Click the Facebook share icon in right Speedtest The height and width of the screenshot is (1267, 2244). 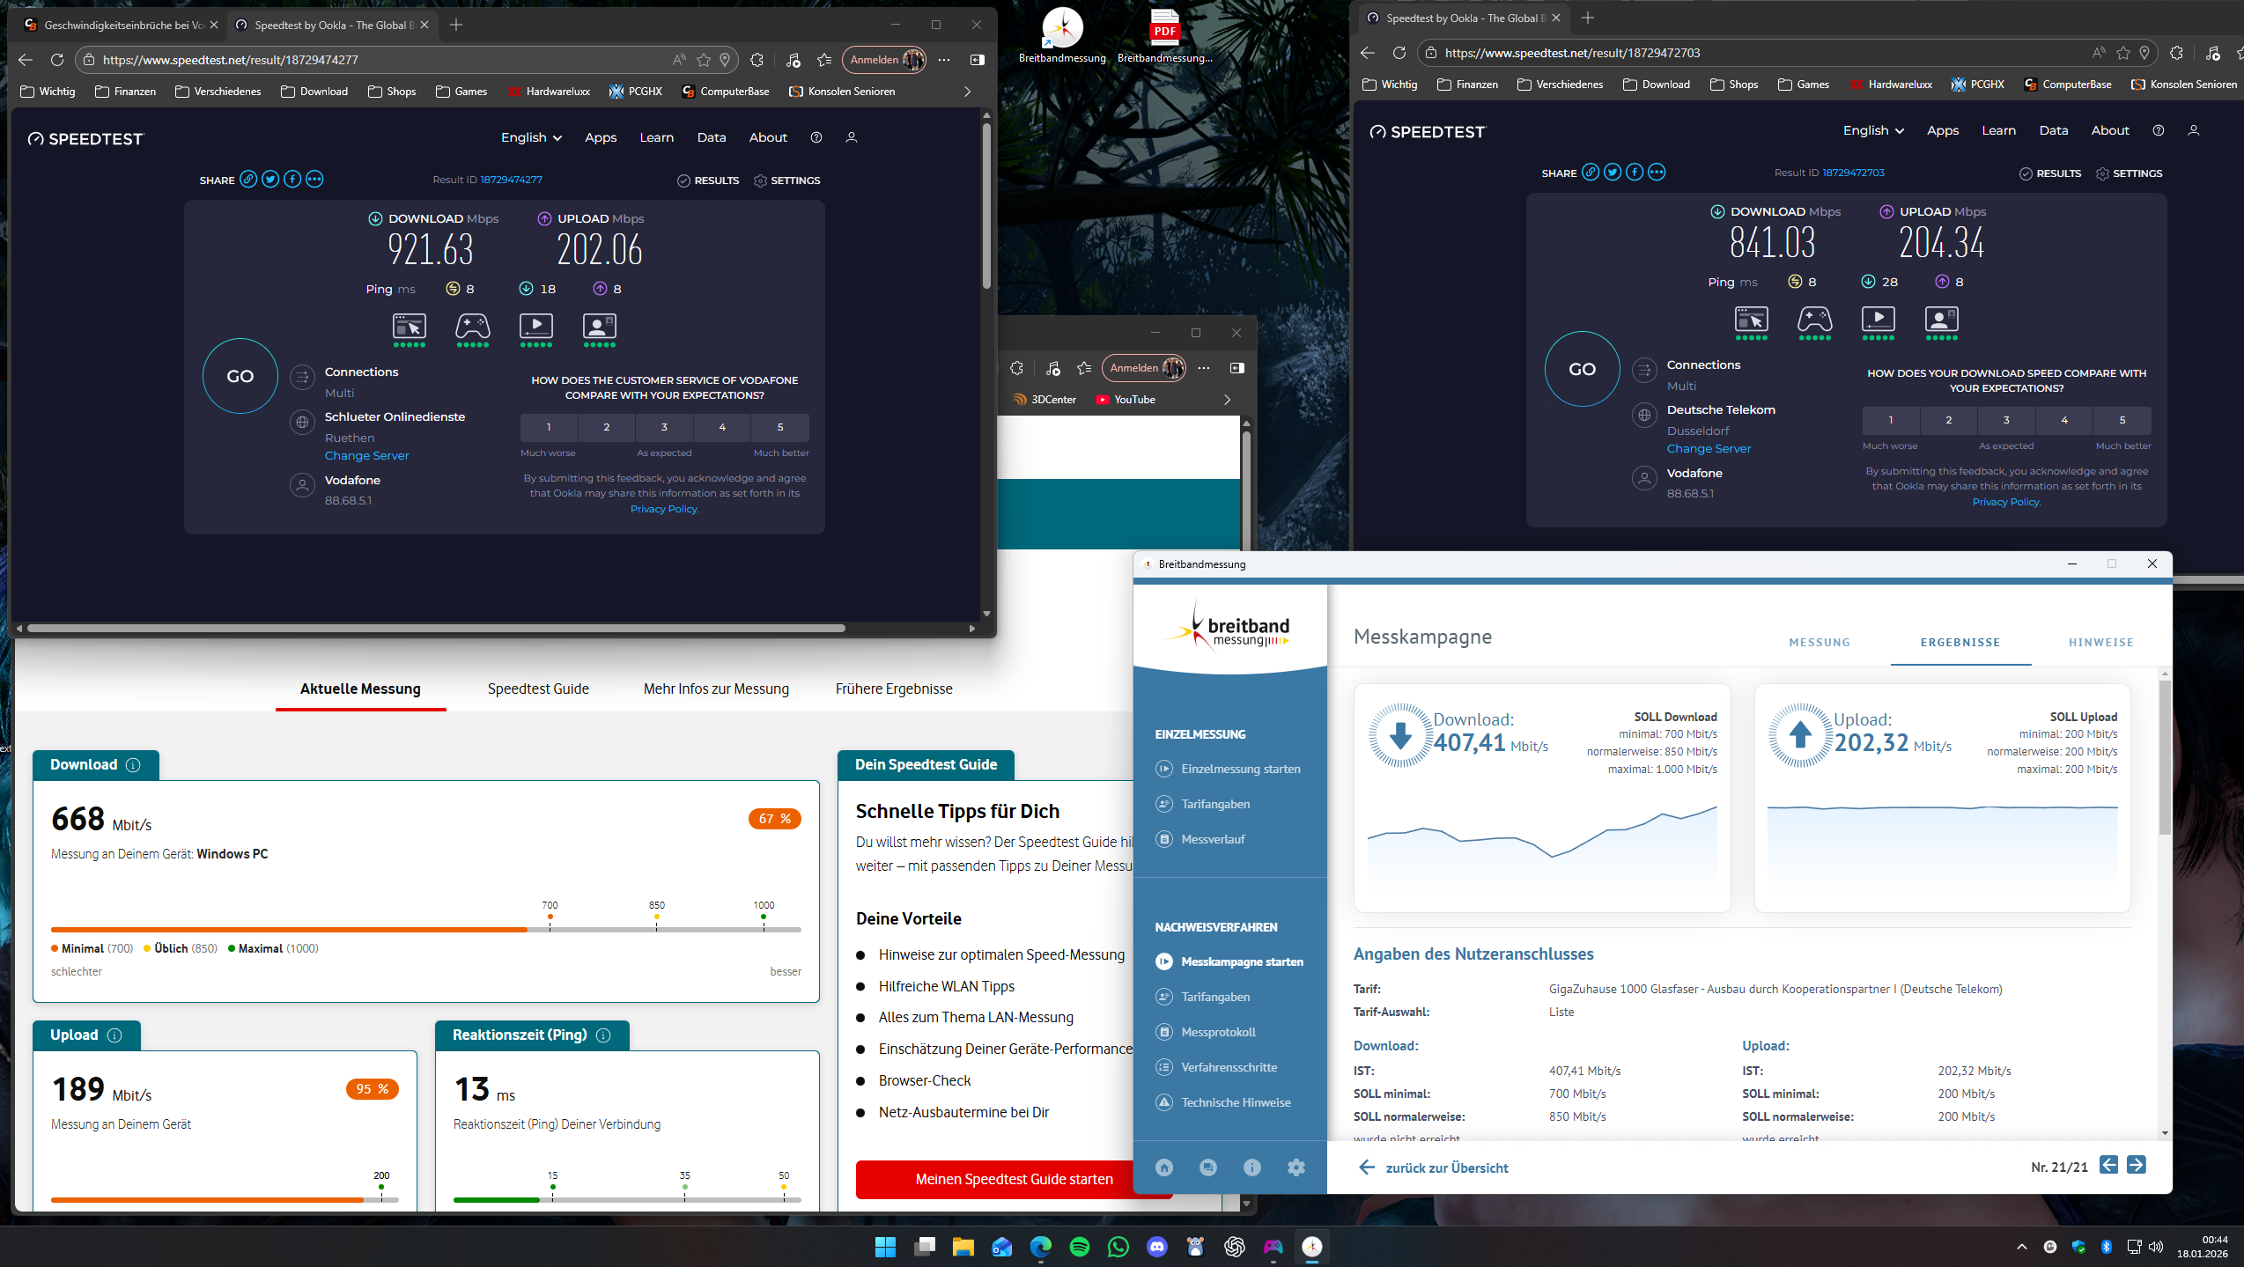(x=1635, y=173)
